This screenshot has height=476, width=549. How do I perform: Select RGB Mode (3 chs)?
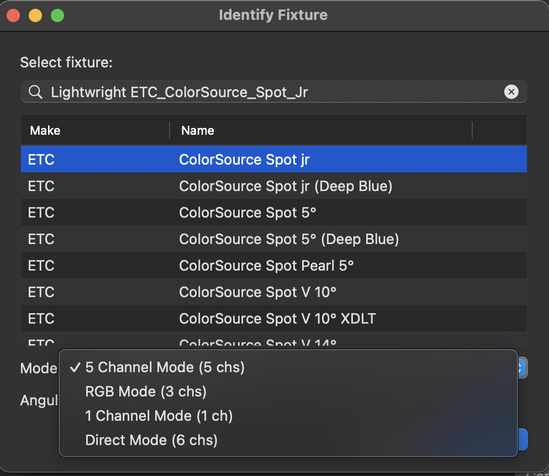pyautogui.click(x=146, y=392)
